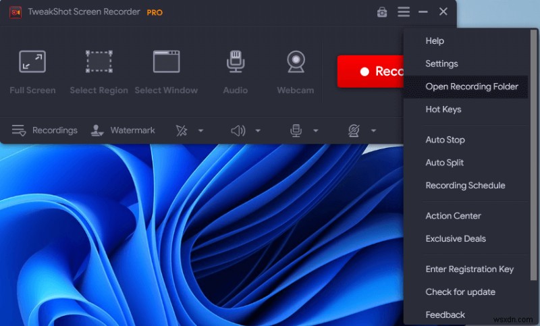
Task: Toggle the system sound speaker icon
Action: pyautogui.click(x=238, y=130)
